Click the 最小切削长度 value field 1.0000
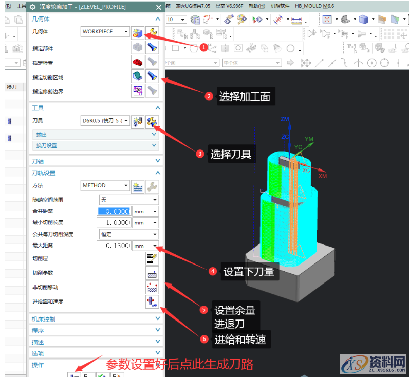The width and height of the screenshot is (409, 377). pyautogui.click(x=114, y=222)
